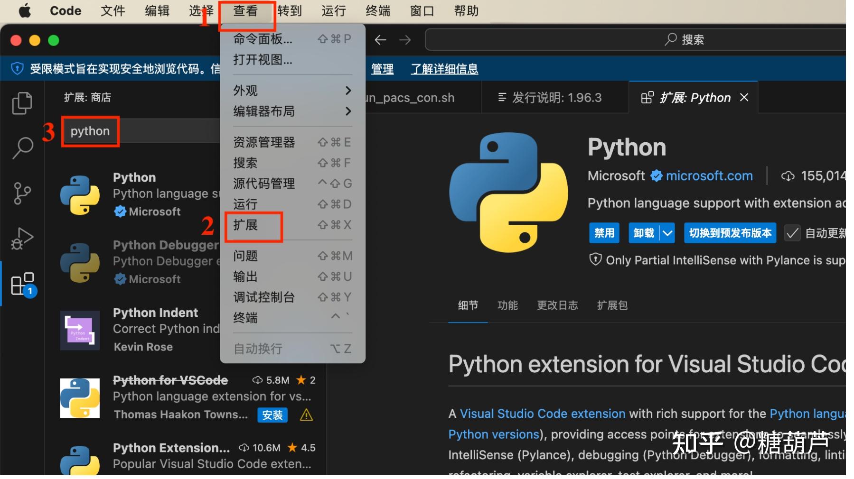
Task: Select the 更改日志 tab
Action: [x=558, y=305]
